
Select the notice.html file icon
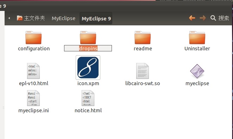(x=88, y=98)
